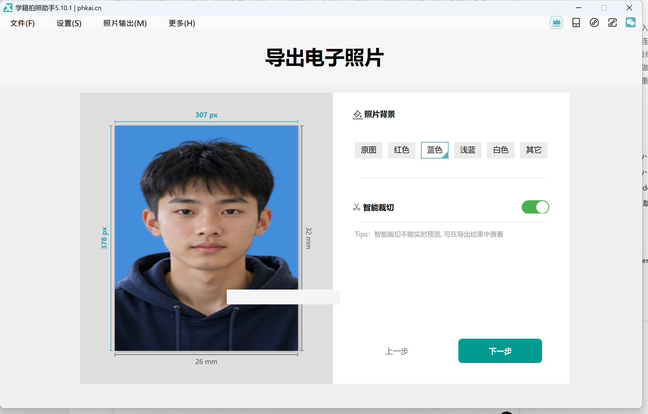The image size is (648, 414).
Task: Click the paint bucket icon beside 照片背景
Action: point(357,114)
